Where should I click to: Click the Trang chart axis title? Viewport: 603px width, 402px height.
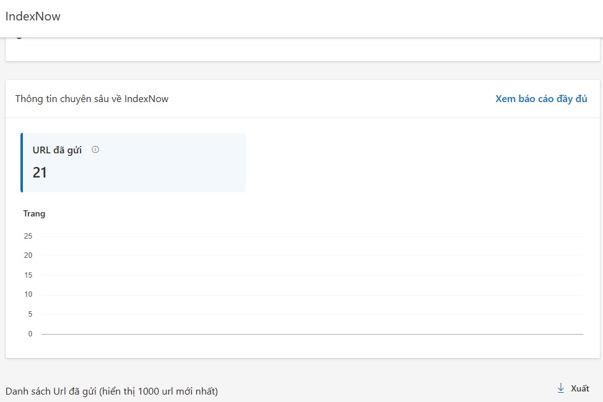[x=35, y=214]
